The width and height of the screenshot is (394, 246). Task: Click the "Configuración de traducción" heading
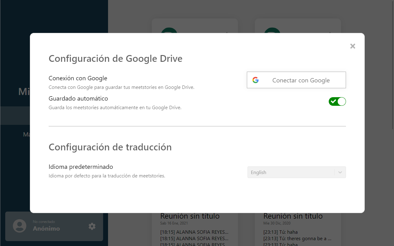(110, 147)
